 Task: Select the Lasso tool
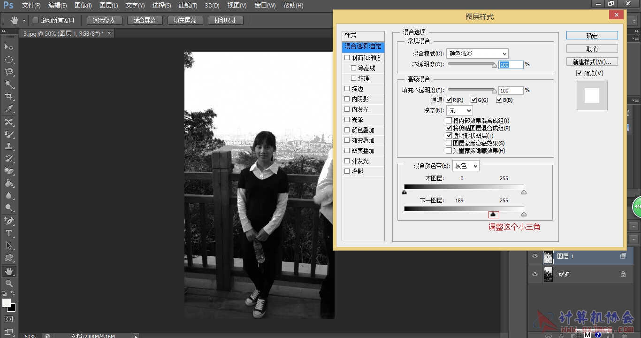9,72
